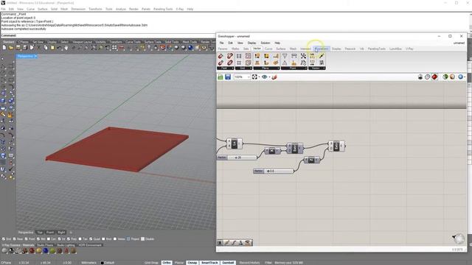Click the Paste clipboard icon in Rhino toolbar
The height and width of the screenshot is (265, 472).
[52, 47]
